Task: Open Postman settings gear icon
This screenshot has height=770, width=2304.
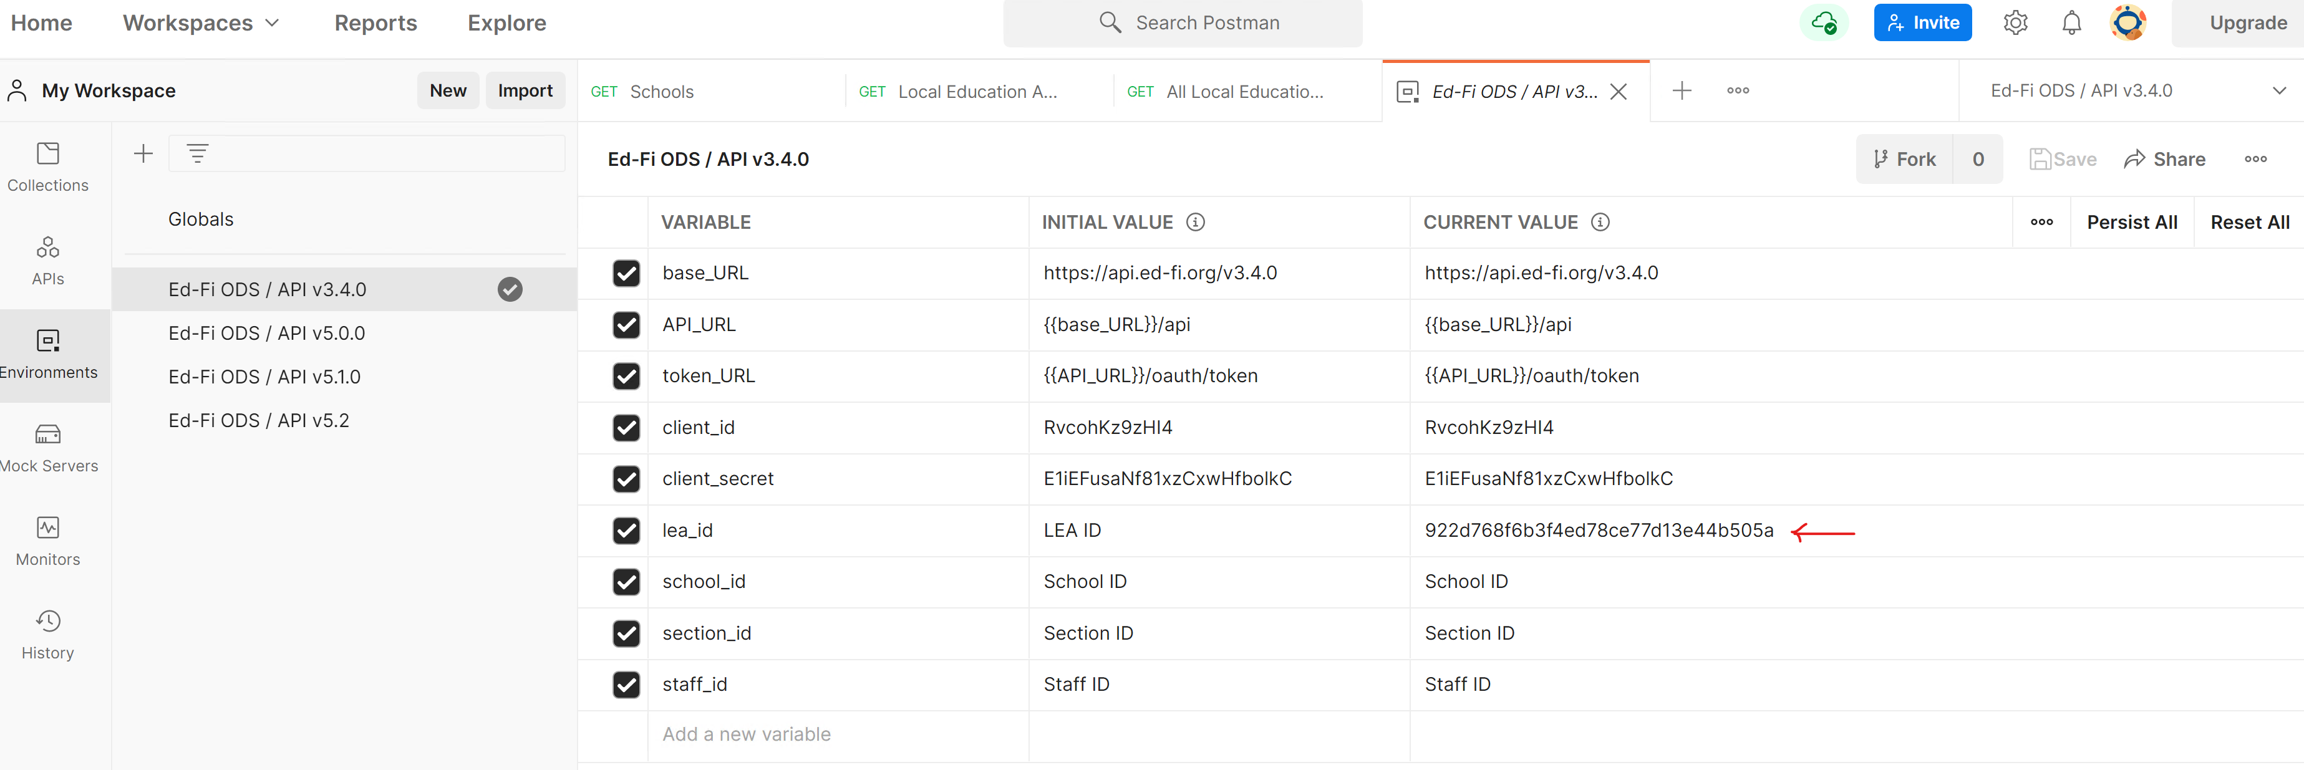Action: point(2015,22)
